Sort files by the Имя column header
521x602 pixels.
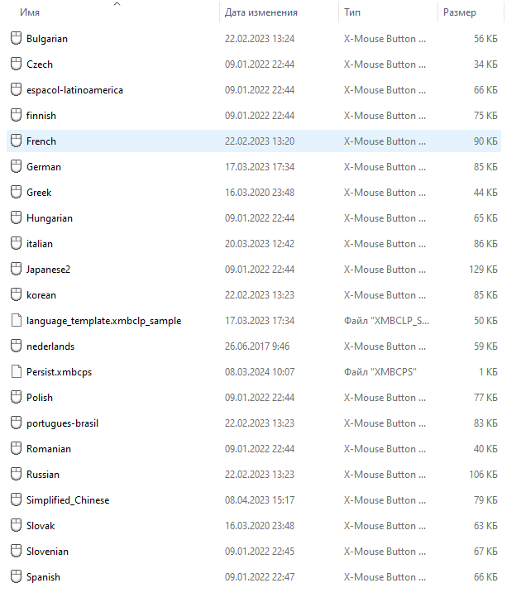tap(30, 12)
